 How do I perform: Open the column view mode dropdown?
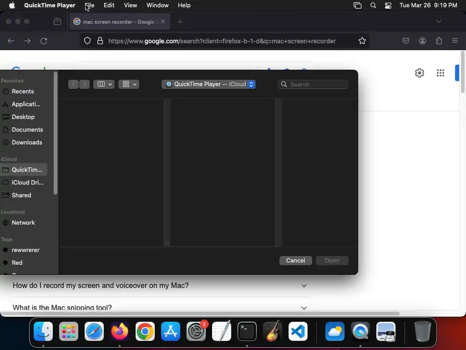click(104, 84)
